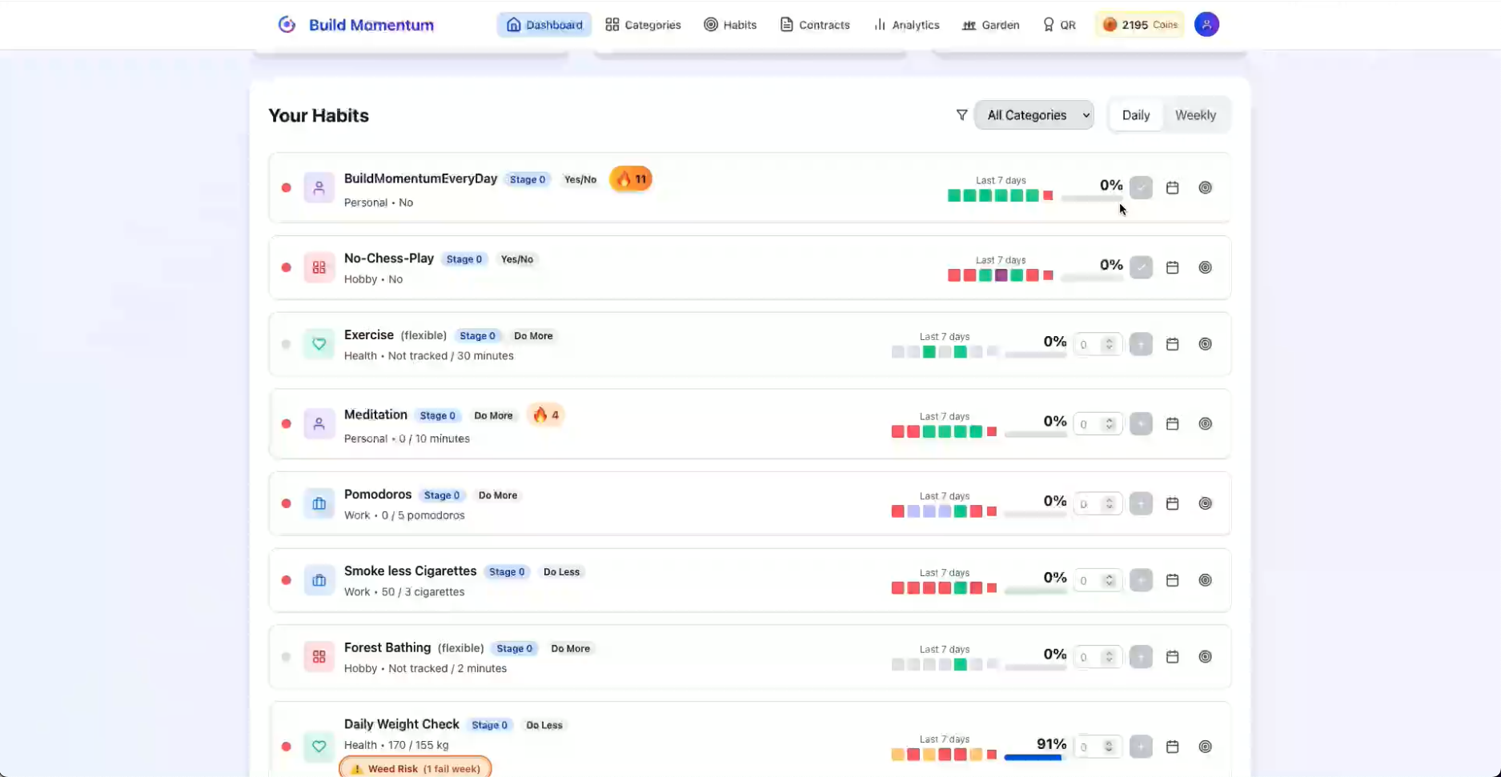Switch to the Weekly tab
This screenshot has width=1501, height=777.
pyautogui.click(x=1195, y=114)
